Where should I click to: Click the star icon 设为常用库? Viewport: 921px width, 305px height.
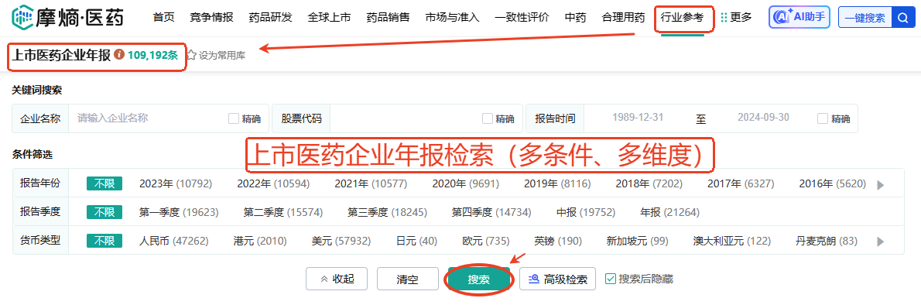point(191,56)
